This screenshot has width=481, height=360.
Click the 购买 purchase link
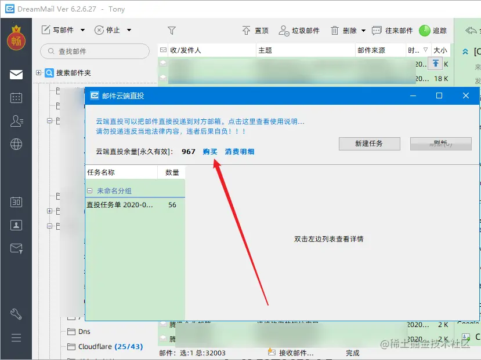(210, 152)
